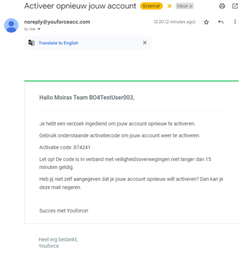Click the sender's profile avatar
The image size is (246, 253).
(11, 25)
